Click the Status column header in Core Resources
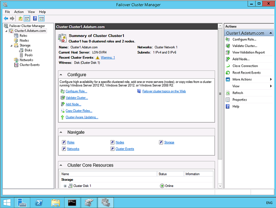Screen dimensions: 276x208 (170, 174)
